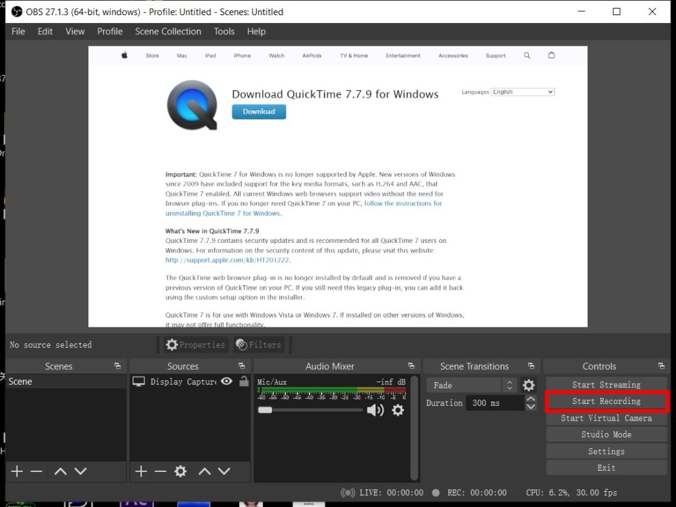This screenshot has width=676, height=507.
Task: Click the iPhone item in the Apple nav
Action: (242, 55)
